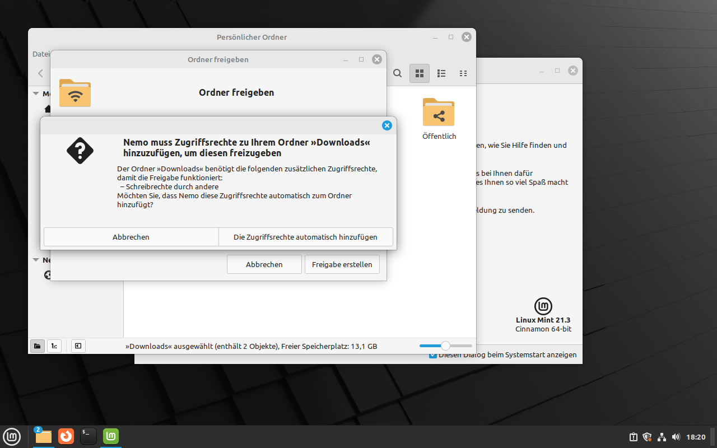Click the question mark icon in the permissions dialog
The image size is (717, 448).
80,151
